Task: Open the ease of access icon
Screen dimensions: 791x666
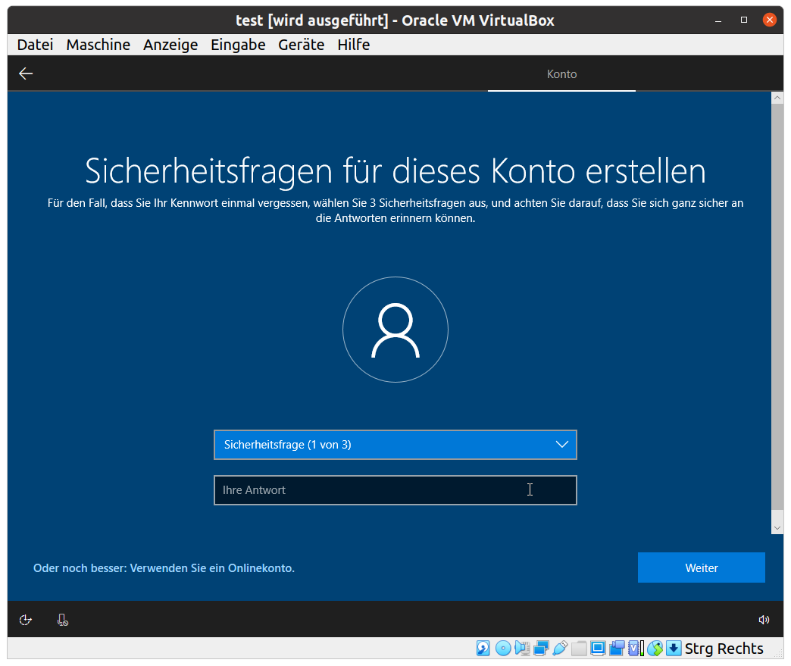Action: point(25,620)
